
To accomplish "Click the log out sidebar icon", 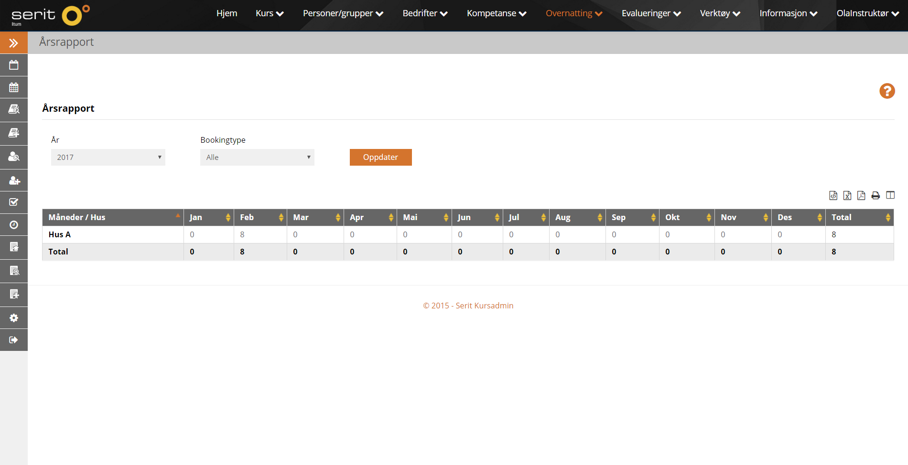I will pyautogui.click(x=13, y=340).
